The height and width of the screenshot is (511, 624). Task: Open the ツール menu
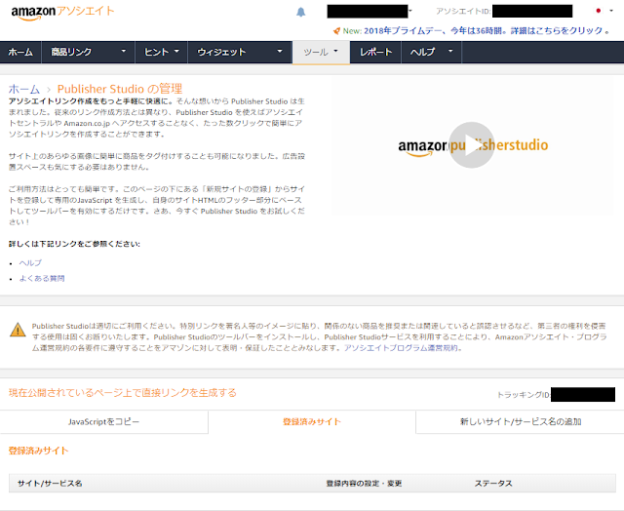tap(321, 52)
